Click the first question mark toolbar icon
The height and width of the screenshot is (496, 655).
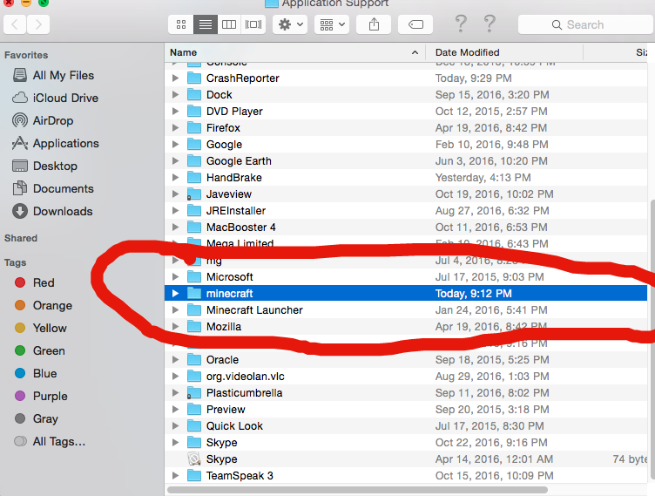461,24
